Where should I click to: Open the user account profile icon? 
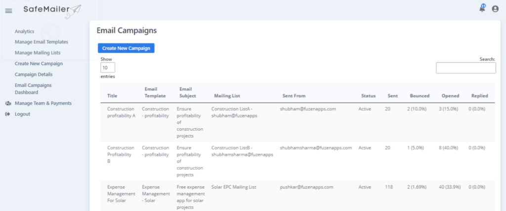click(495, 9)
